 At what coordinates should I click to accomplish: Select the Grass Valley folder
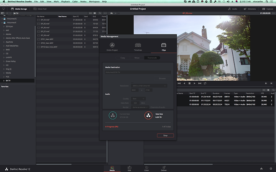11,61
